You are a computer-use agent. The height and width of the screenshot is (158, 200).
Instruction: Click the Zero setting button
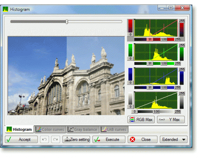pos(76,139)
